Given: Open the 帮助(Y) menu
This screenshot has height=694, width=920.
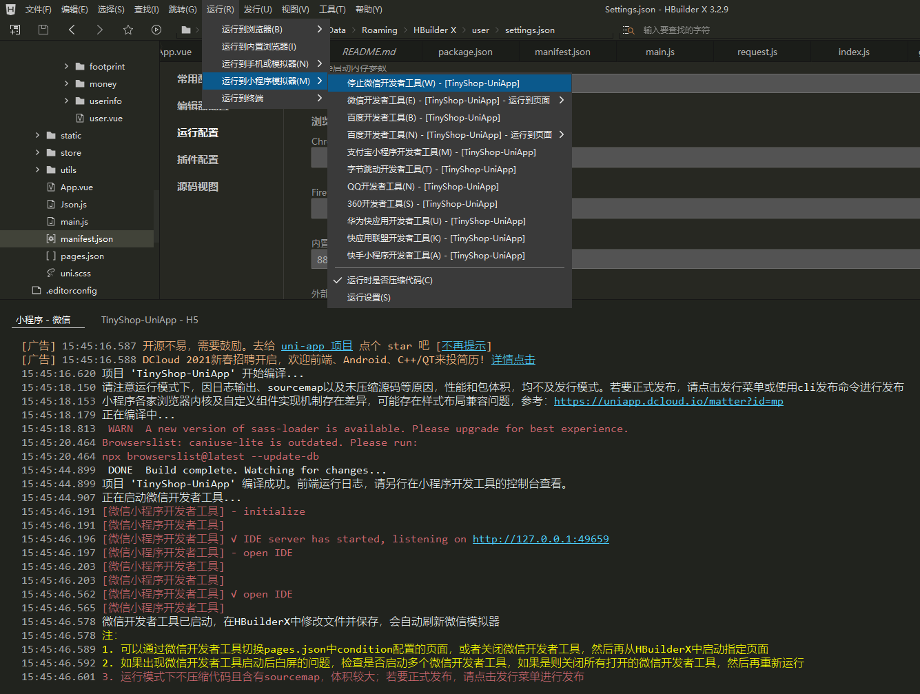Looking at the screenshot, I should 369,10.
